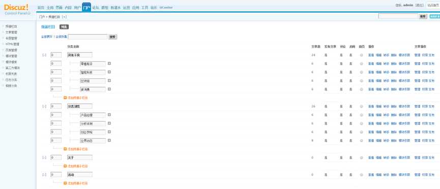Click the square icon on the first subcategory row

(x=109, y=63)
